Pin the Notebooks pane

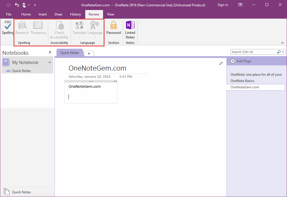click(50, 52)
